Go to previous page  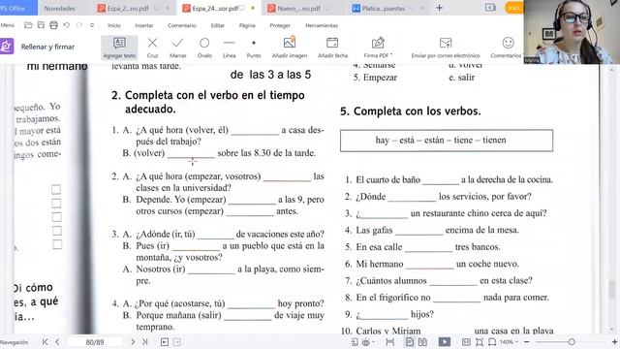click(x=57, y=342)
